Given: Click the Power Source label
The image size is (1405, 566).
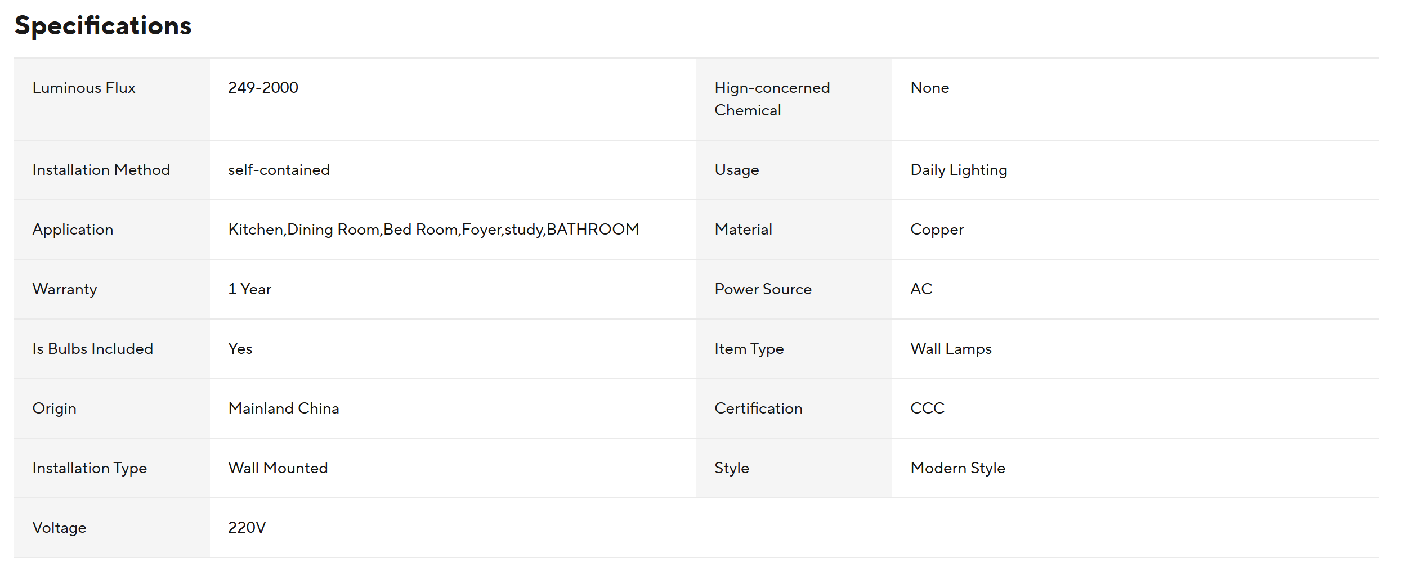Looking at the screenshot, I should pyautogui.click(x=763, y=289).
